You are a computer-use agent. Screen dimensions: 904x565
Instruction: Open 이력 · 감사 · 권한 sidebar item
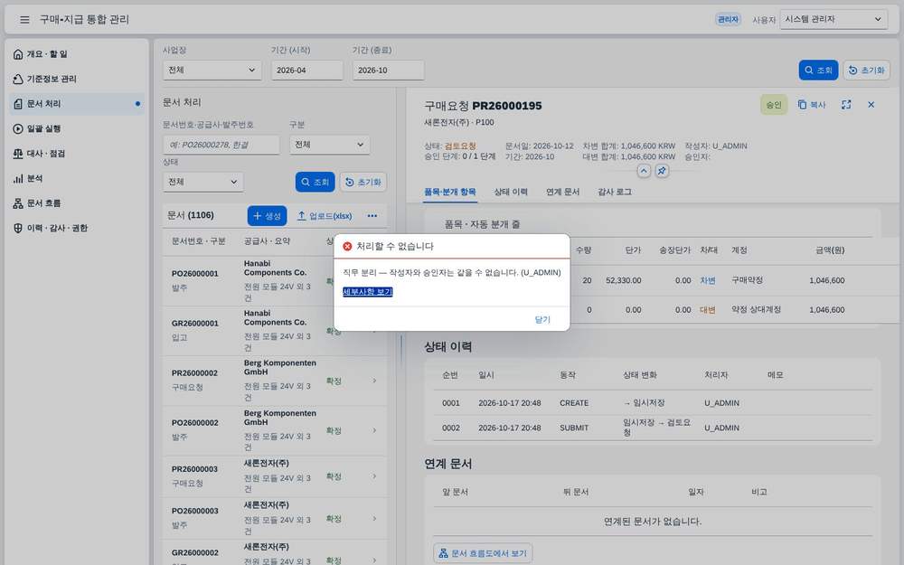point(76,228)
